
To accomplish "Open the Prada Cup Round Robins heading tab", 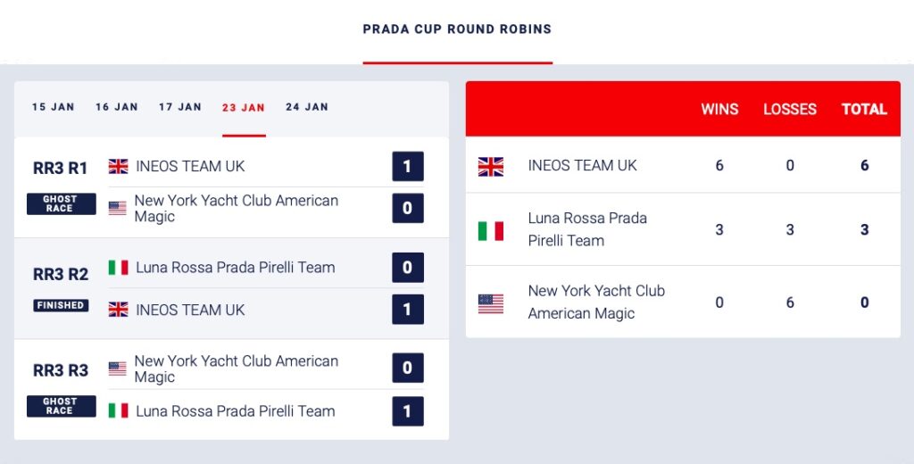I will (457, 29).
